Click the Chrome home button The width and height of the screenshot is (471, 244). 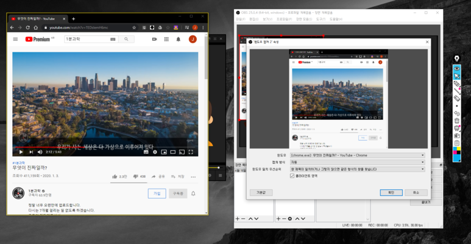click(36, 27)
